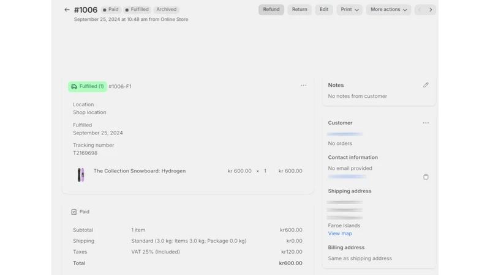The width and height of the screenshot is (490, 275).
Task: Edit notes with the pencil icon
Action: click(426, 85)
